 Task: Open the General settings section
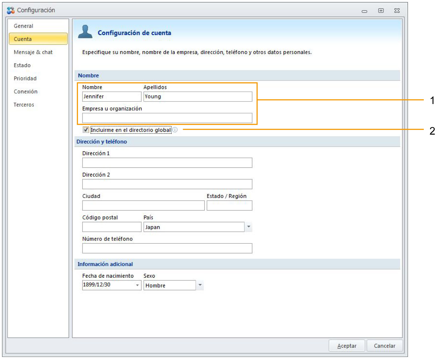coord(38,26)
